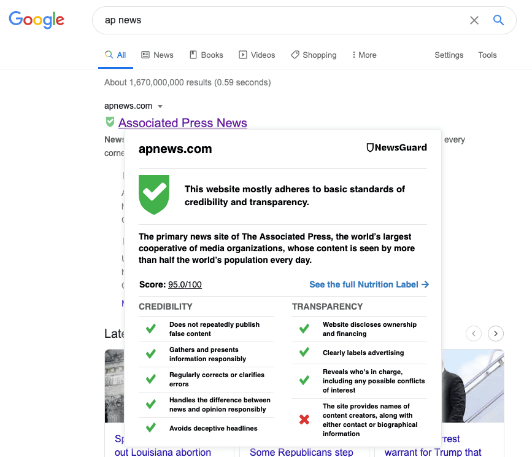The height and width of the screenshot is (457, 532).
Task: Open 'See the full Nutrition Label' link
Action: pyautogui.click(x=369, y=284)
